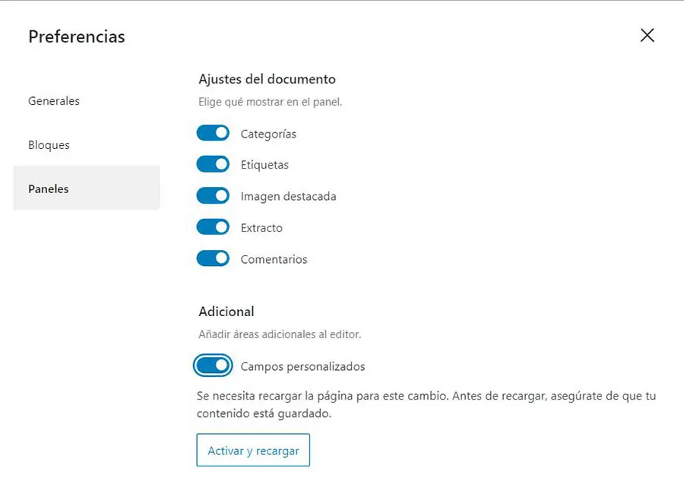Screen dimensions: 684x487
Task: Click the Comentarios label text
Action: (x=274, y=260)
